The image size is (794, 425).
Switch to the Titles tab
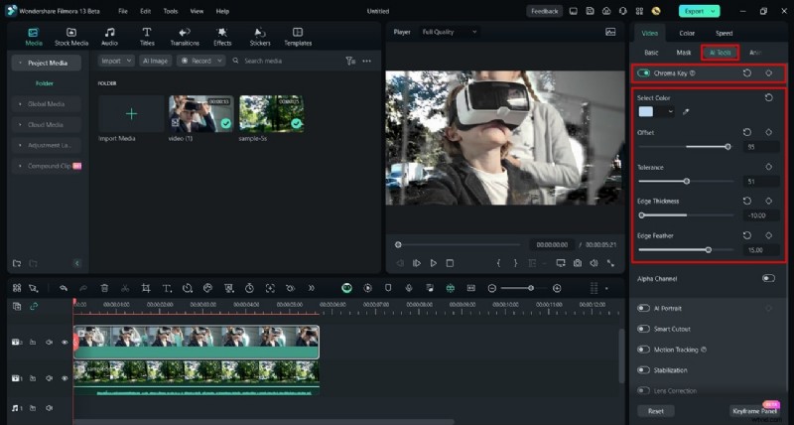(147, 37)
